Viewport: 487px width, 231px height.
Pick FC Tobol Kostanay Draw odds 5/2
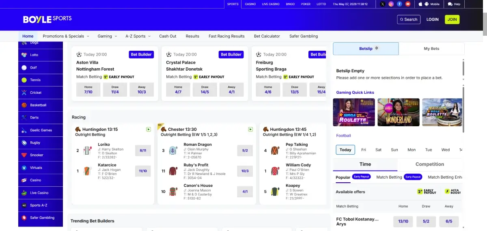pos(426,222)
